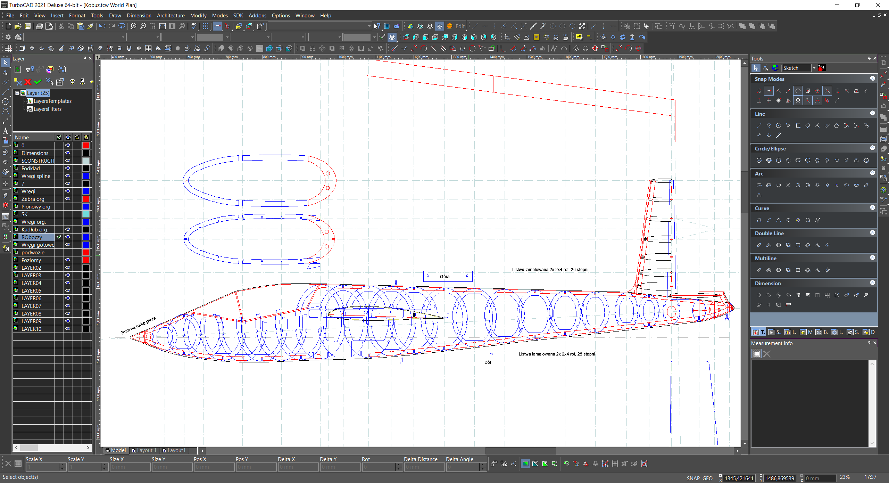Click the red color swatch of layer 0
This screenshot has height=483, width=889.
(x=86, y=145)
